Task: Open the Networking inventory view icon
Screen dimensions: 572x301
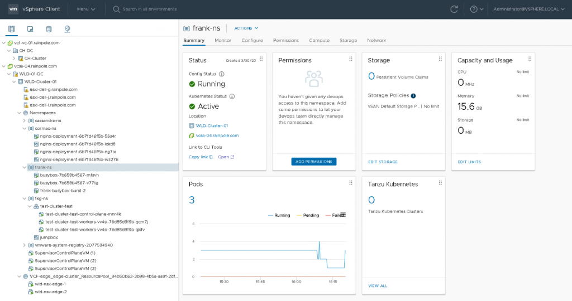Action: (x=67, y=29)
